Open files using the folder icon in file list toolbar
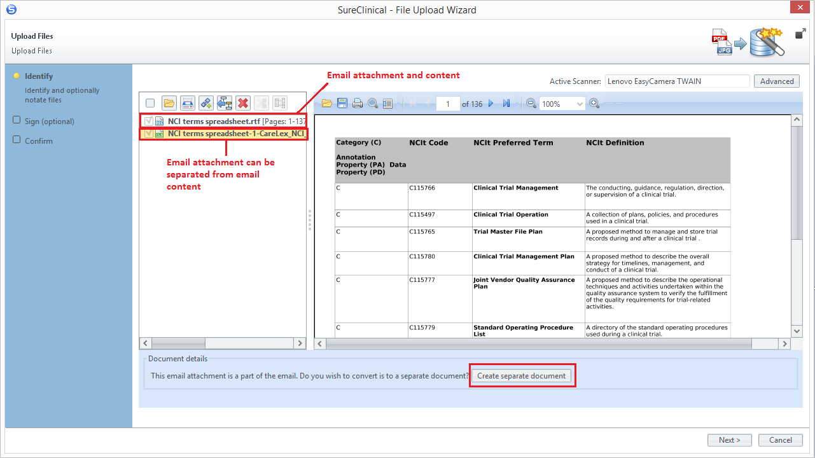This screenshot has width=815, height=458. (169, 103)
